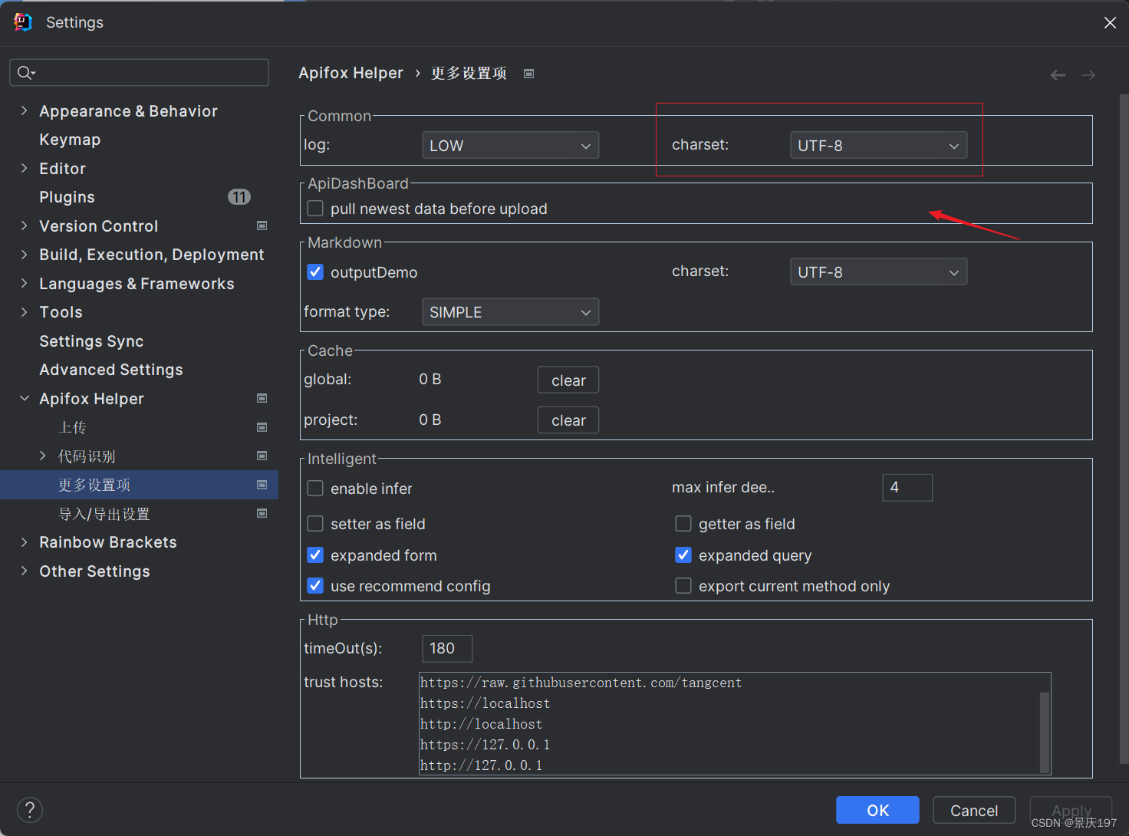
Task: Expand the Version Control tree node
Action: [x=24, y=225]
